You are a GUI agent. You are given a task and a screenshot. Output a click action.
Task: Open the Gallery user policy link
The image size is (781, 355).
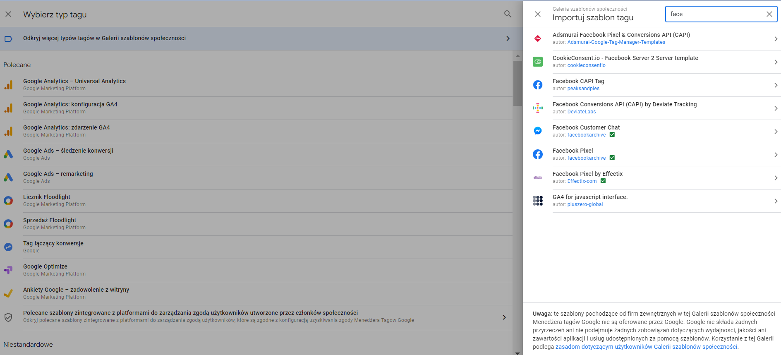pyautogui.click(x=646, y=347)
